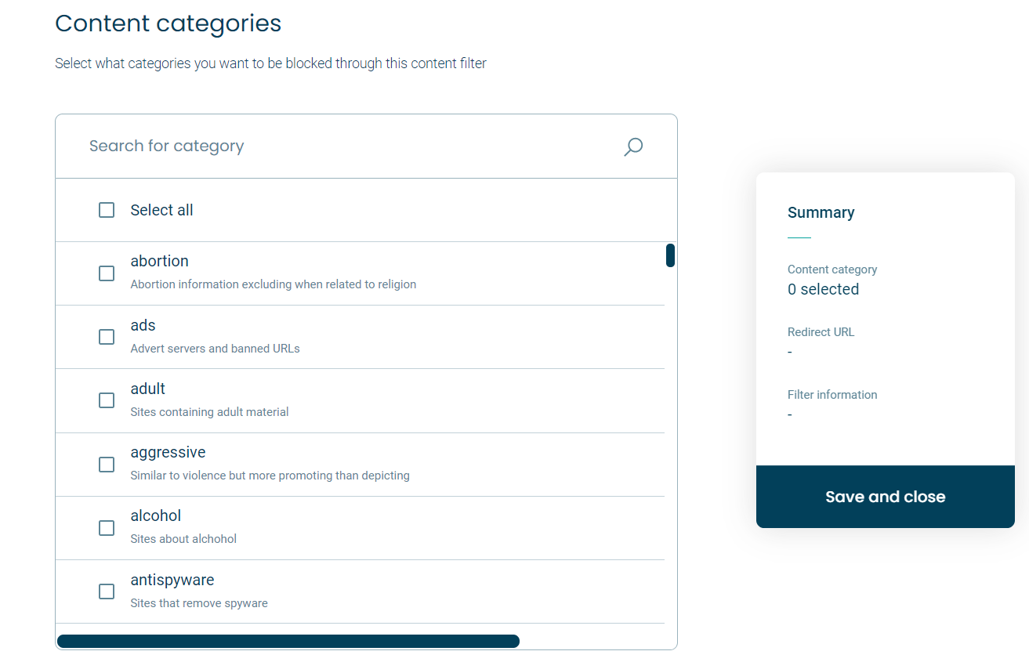Grab the vertical scrollbar thumb in the list
Viewport: 1029px width, 662px height.
[x=670, y=255]
